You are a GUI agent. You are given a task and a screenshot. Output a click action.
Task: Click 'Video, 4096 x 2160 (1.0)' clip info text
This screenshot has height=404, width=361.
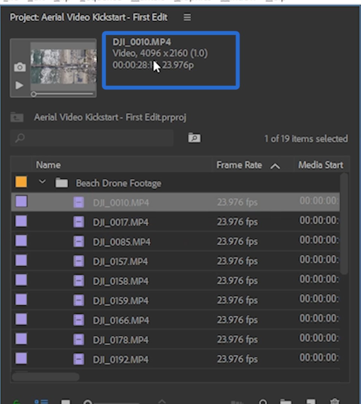[160, 53]
